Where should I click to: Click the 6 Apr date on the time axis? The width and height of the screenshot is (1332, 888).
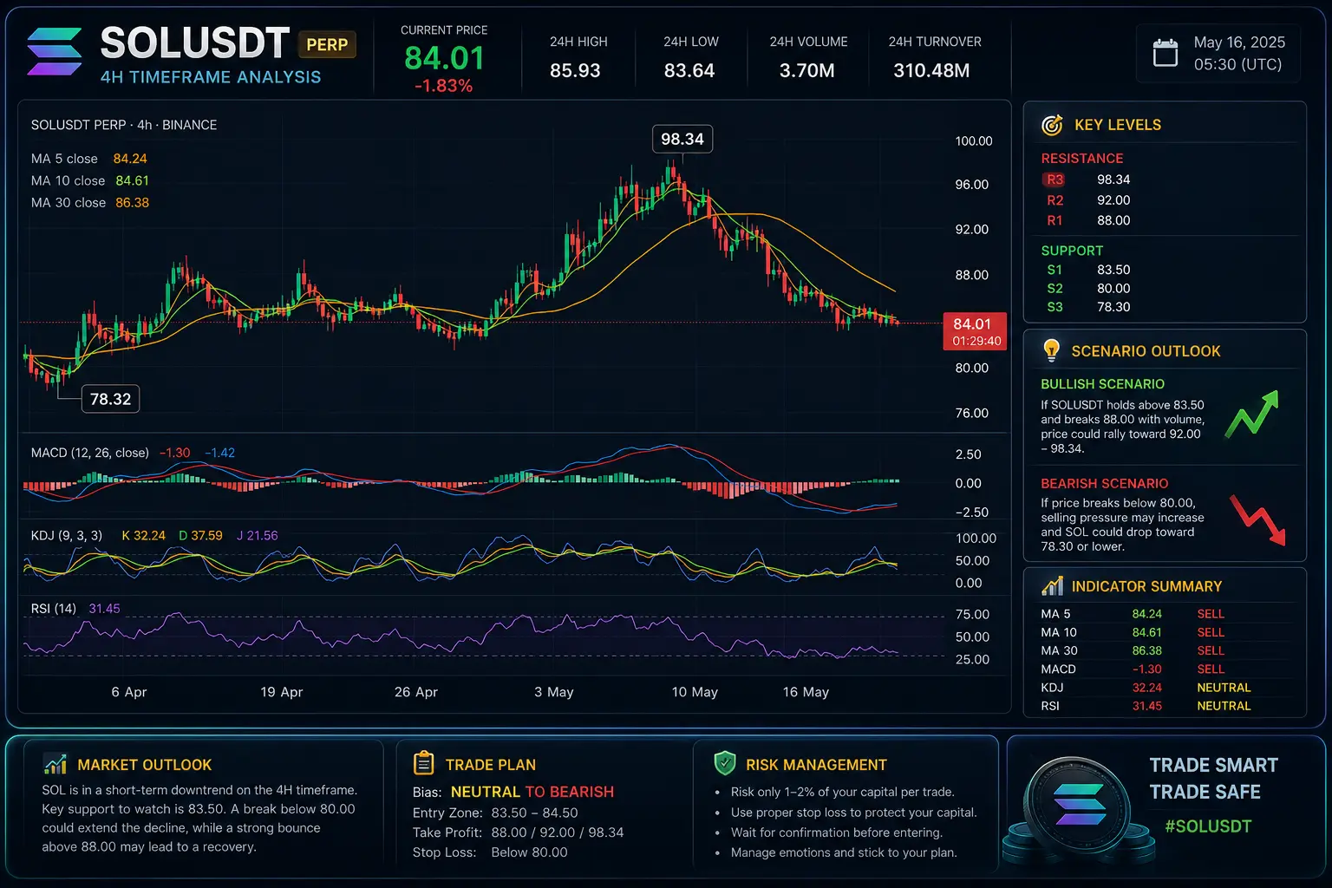(129, 692)
